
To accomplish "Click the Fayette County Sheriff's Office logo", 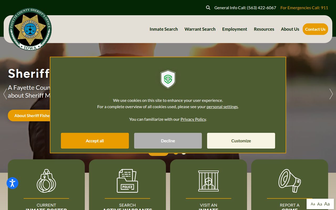I will click(x=30, y=29).
